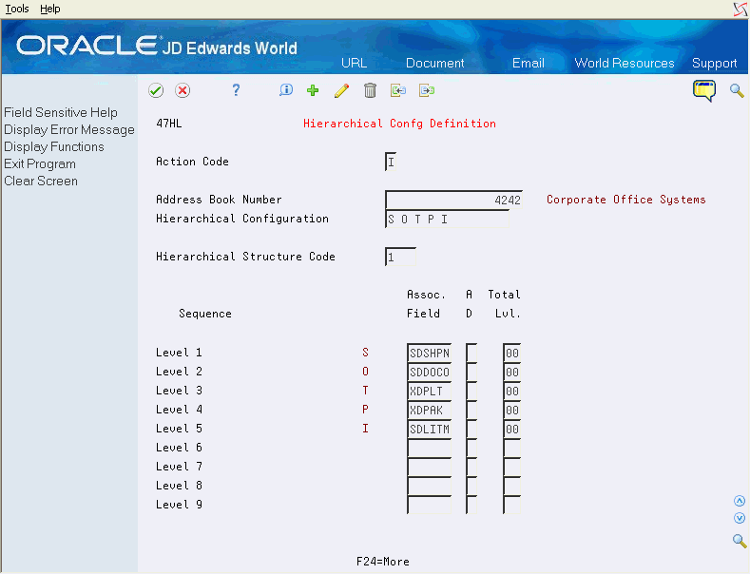750x574 pixels.
Task: Open the Email header link
Action: [529, 63]
